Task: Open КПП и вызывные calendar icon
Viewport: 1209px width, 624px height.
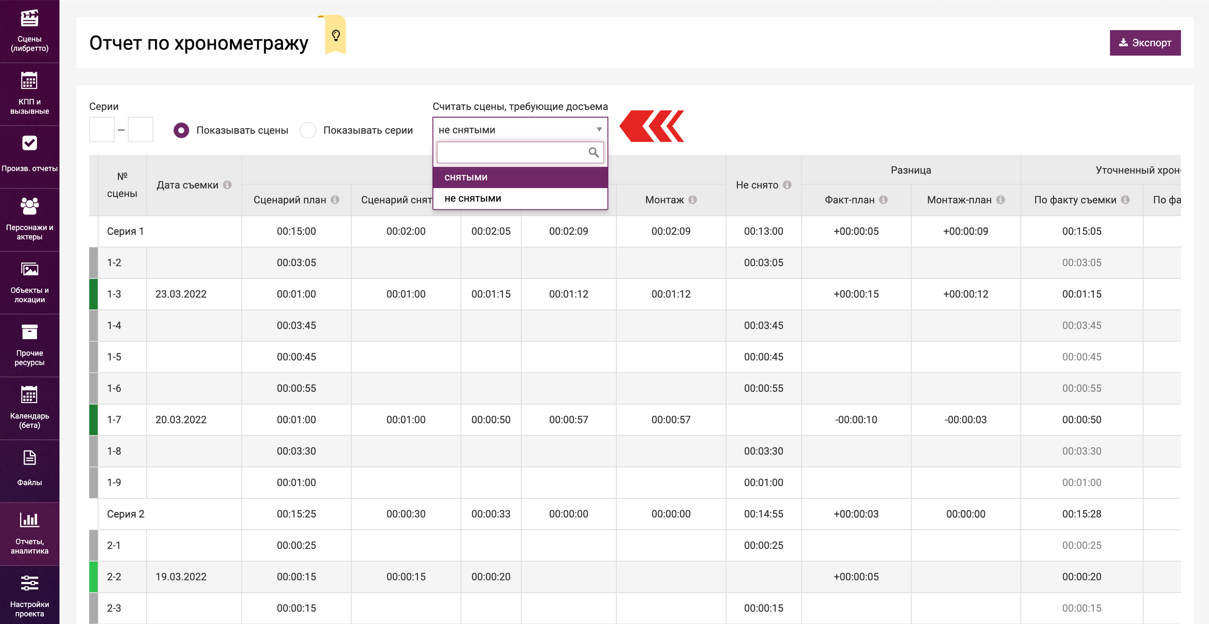Action: [29, 81]
